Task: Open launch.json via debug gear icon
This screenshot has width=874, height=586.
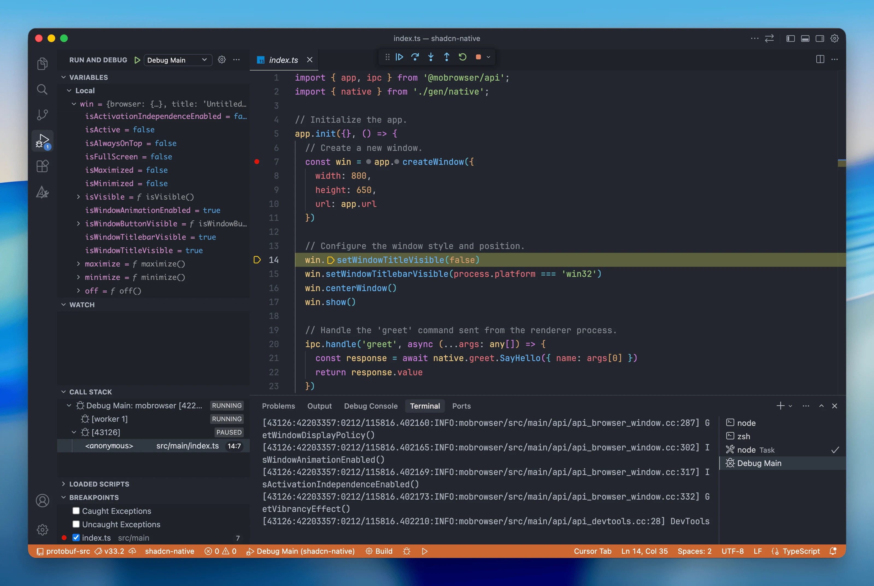Action: 222,60
